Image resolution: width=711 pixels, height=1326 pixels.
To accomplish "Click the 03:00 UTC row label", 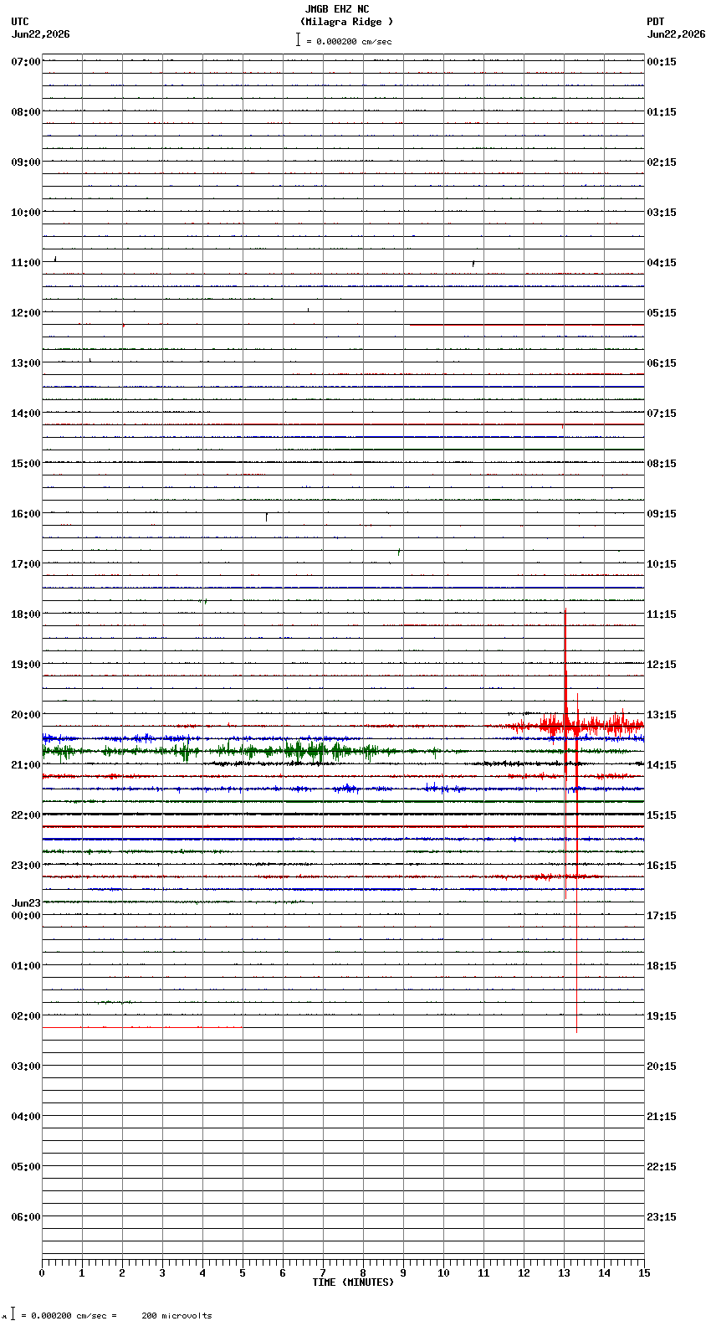I will point(26,1066).
